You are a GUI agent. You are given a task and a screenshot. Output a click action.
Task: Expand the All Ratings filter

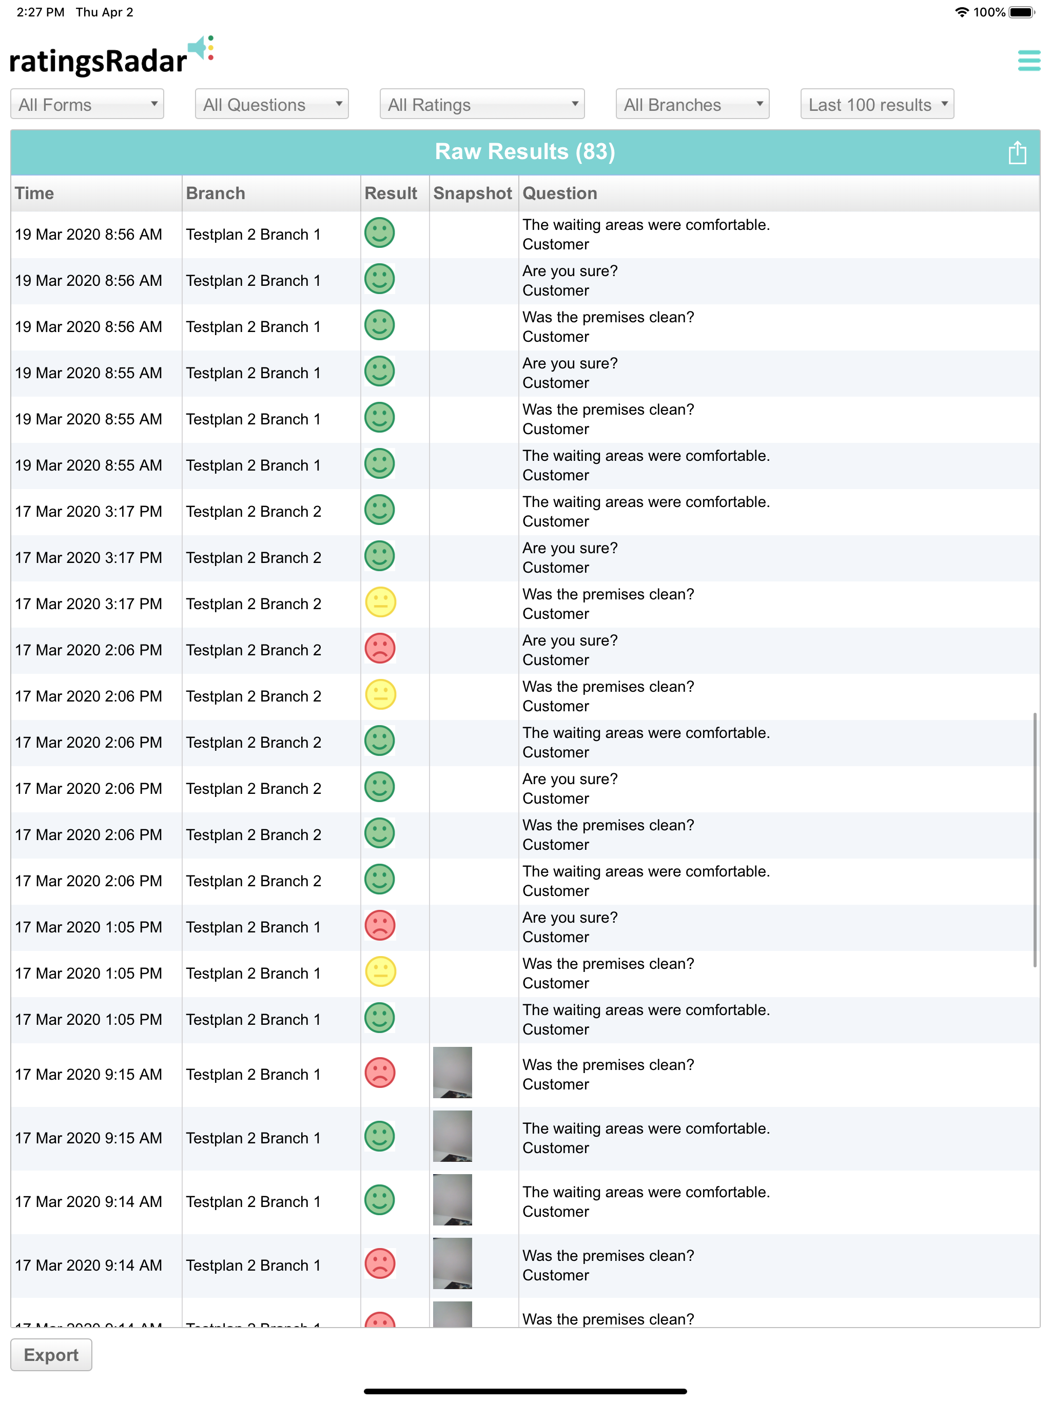(x=482, y=104)
